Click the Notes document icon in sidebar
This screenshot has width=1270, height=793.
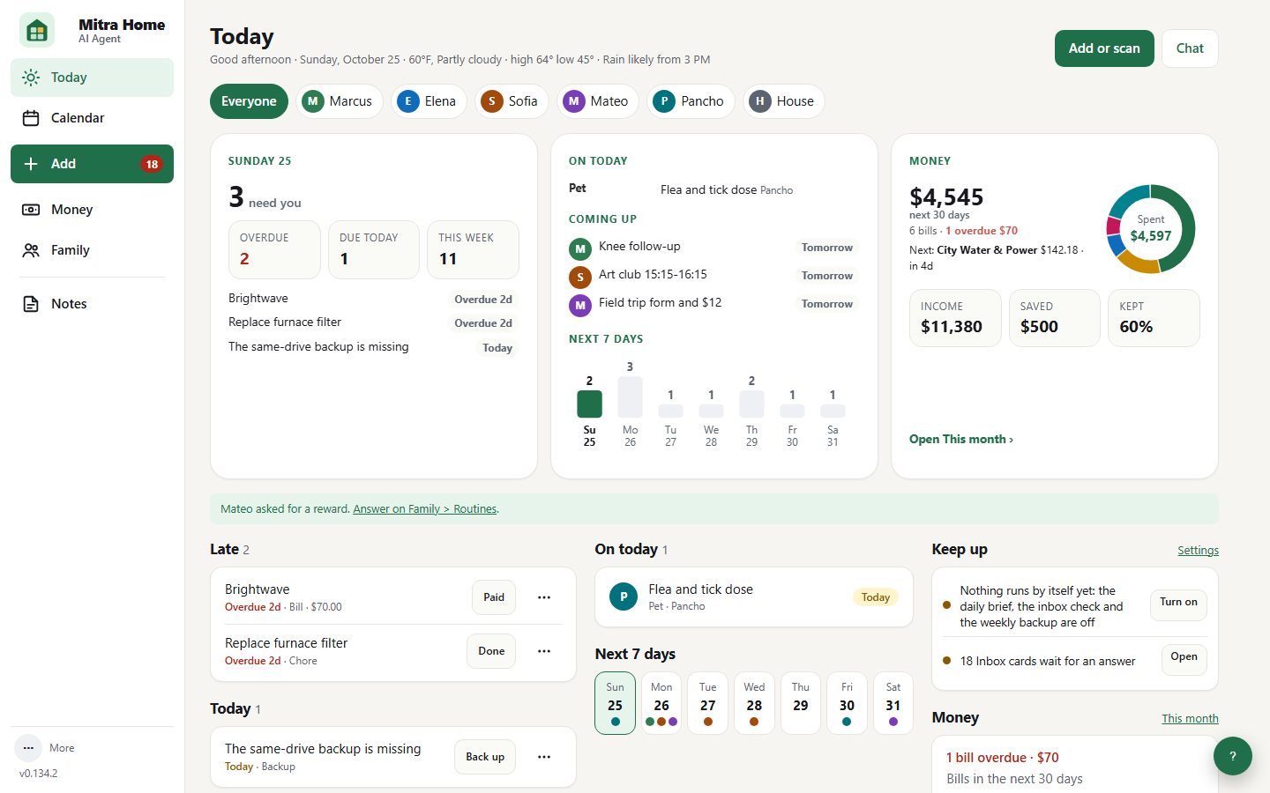pyautogui.click(x=31, y=304)
